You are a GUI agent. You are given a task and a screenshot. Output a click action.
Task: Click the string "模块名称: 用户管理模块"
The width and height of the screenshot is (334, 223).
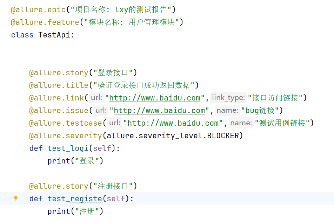[132, 22]
